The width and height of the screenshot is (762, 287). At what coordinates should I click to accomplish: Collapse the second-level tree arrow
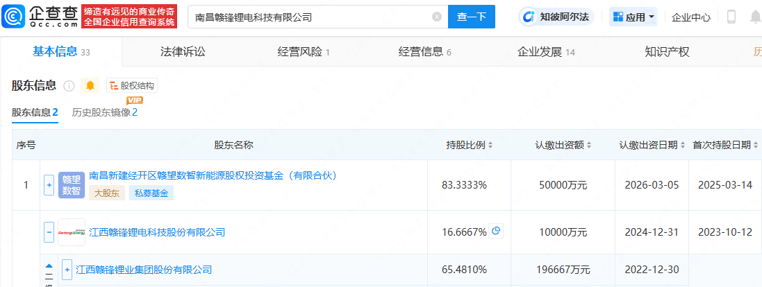pyautogui.click(x=49, y=266)
